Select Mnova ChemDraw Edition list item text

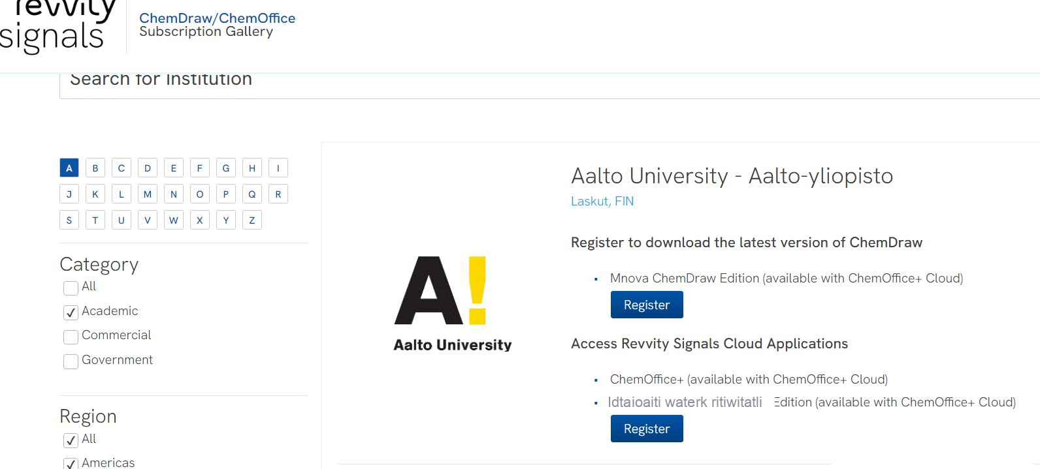pyautogui.click(x=787, y=279)
